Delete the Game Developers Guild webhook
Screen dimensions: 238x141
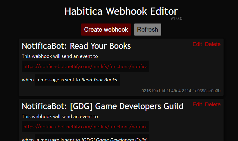pos(213,105)
